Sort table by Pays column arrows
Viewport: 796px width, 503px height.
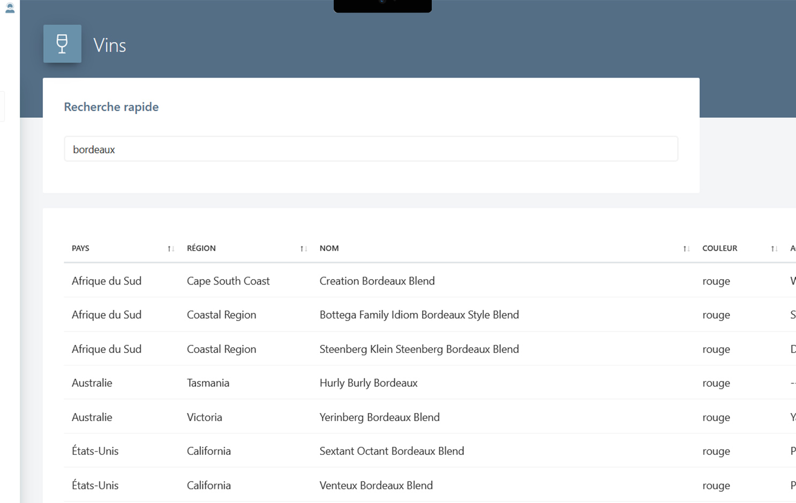click(170, 249)
